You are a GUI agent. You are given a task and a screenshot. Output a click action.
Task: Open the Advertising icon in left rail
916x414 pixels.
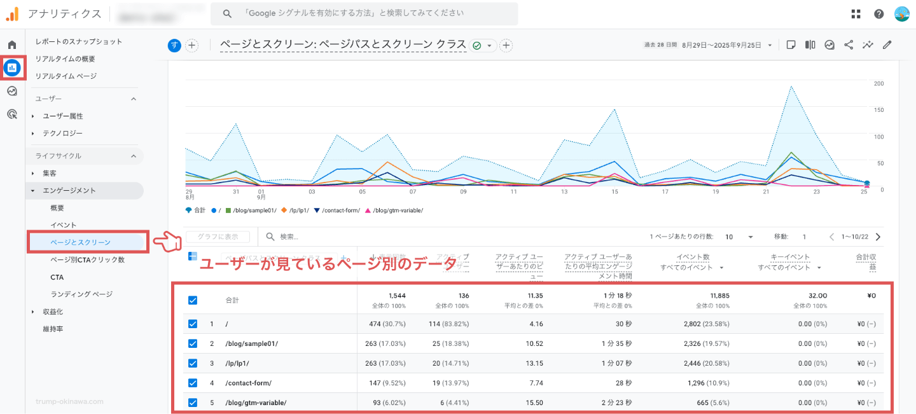point(12,114)
